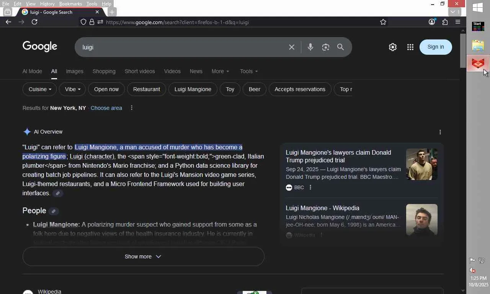Click the red app taskbar icon
This screenshot has height=294, width=490.
tap(478, 63)
